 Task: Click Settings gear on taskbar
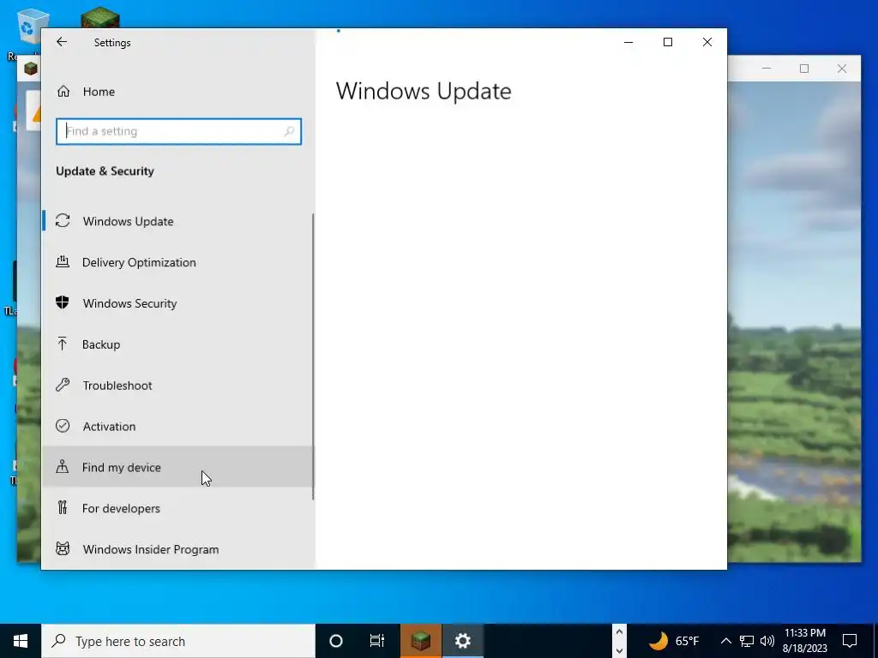coord(462,641)
